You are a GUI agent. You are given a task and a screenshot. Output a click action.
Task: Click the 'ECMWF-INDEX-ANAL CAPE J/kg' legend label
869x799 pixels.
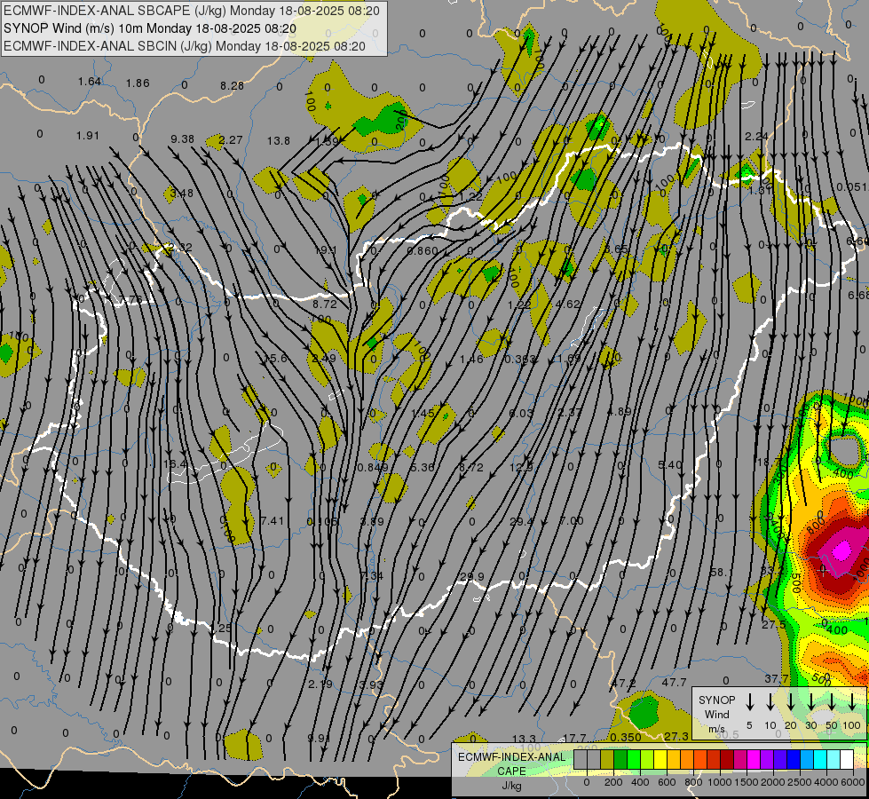pos(511,771)
